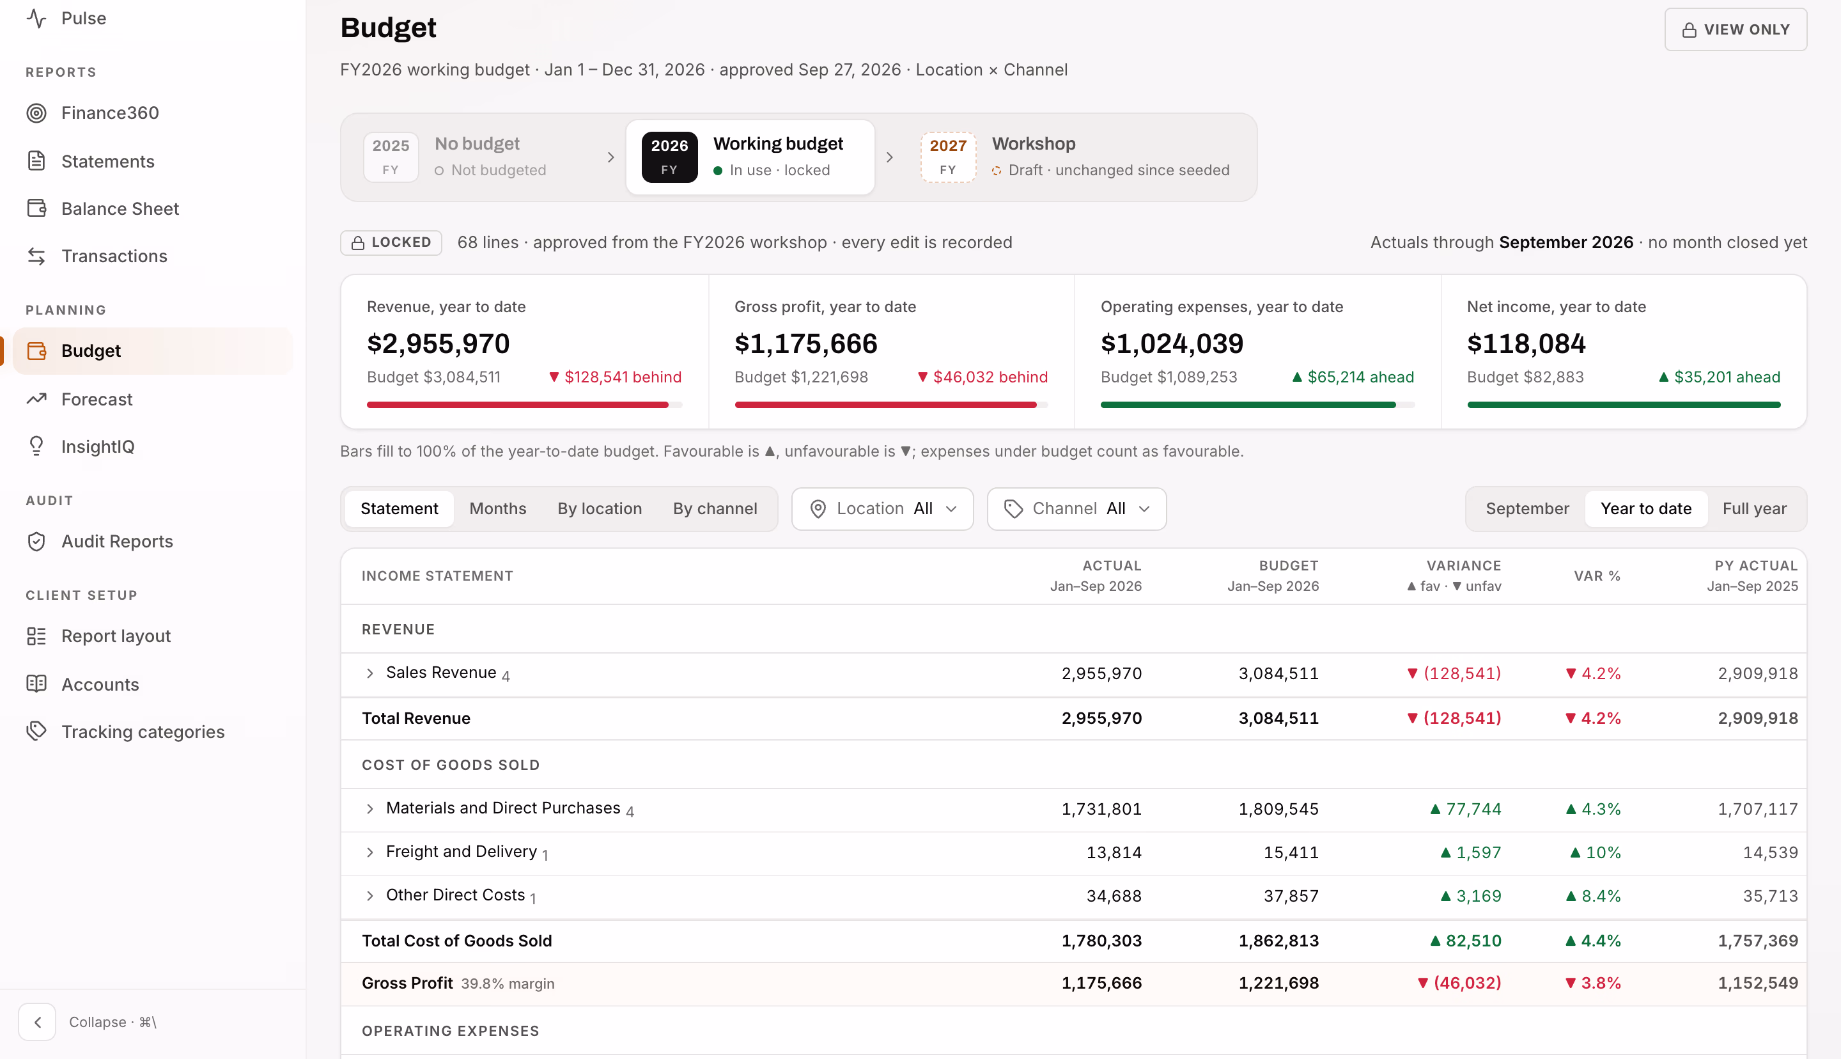Click the tag icon in Channel filter
The image size is (1841, 1059).
(x=1013, y=509)
